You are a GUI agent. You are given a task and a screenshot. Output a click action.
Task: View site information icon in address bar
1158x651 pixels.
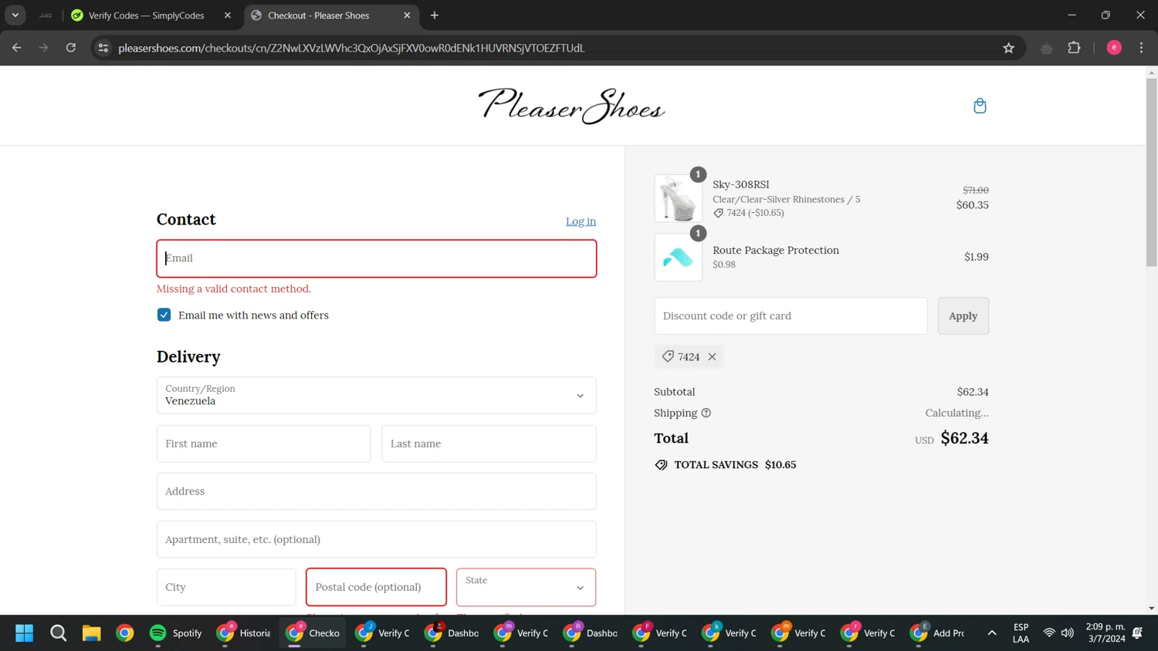pos(103,48)
